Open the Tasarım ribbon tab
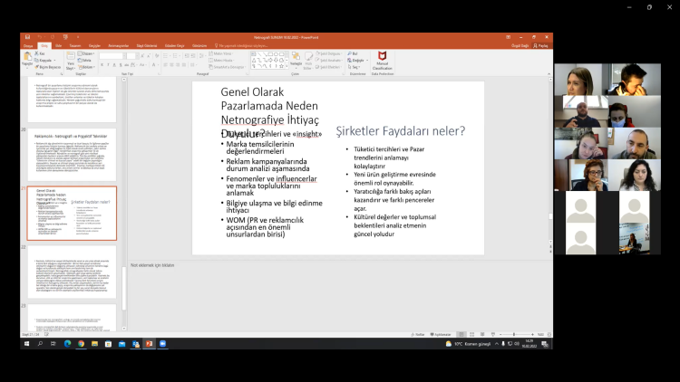The image size is (680, 382). (74, 44)
